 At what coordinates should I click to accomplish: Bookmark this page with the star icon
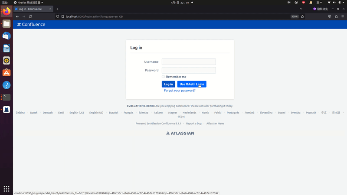[x=302, y=16]
